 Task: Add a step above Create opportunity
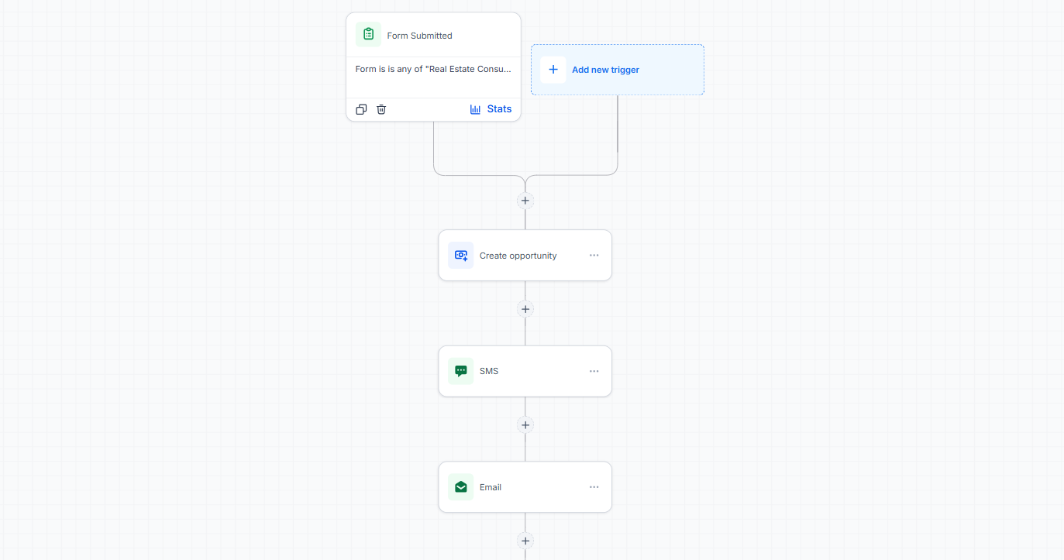pyautogui.click(x=525, y=201)
